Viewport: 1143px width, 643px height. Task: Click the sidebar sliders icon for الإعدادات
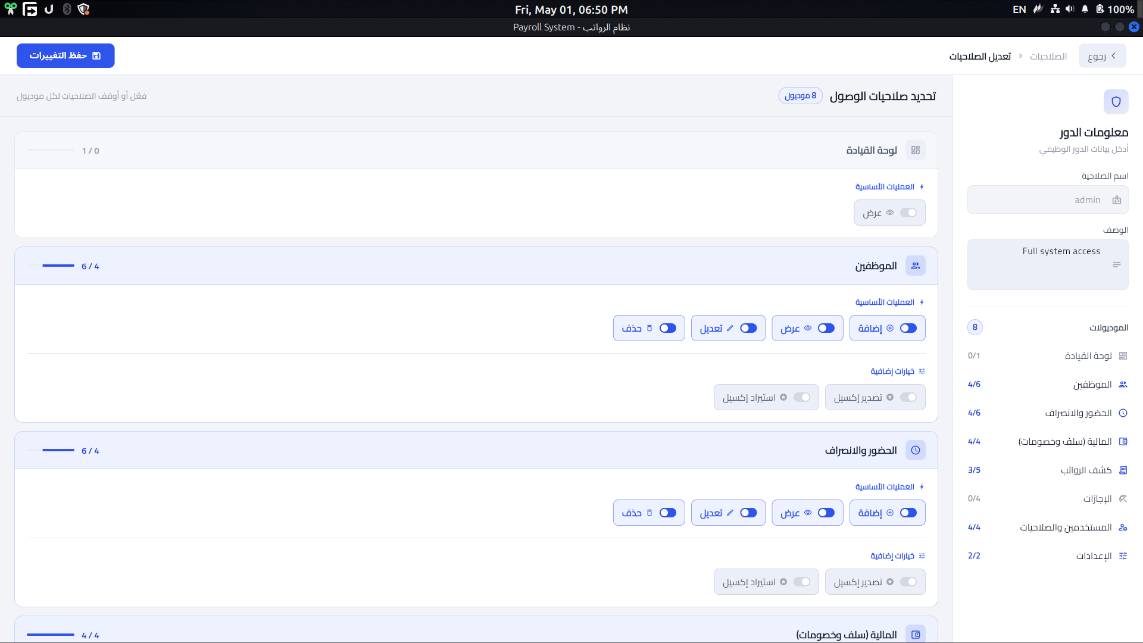(1123, 556)
